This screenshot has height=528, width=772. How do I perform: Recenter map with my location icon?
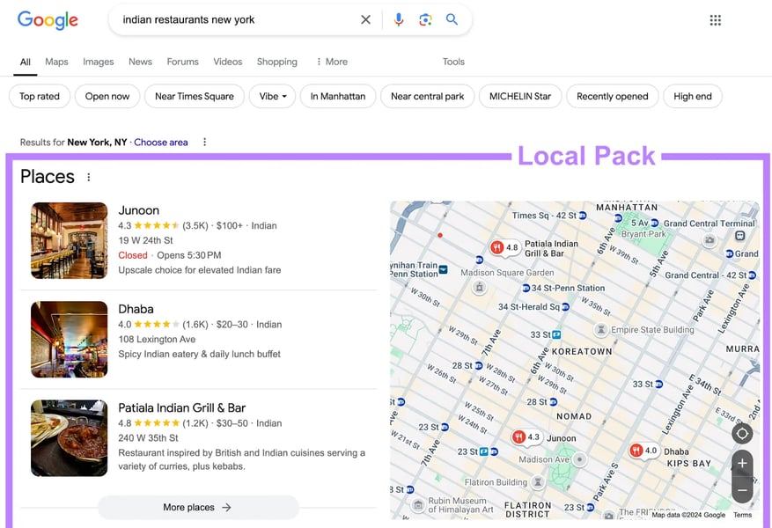coord(742,434)
